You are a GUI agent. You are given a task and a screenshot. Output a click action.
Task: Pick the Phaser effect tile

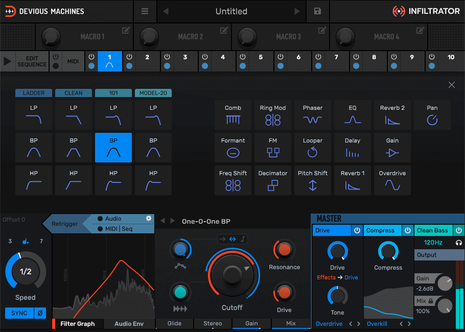point(313,115)
